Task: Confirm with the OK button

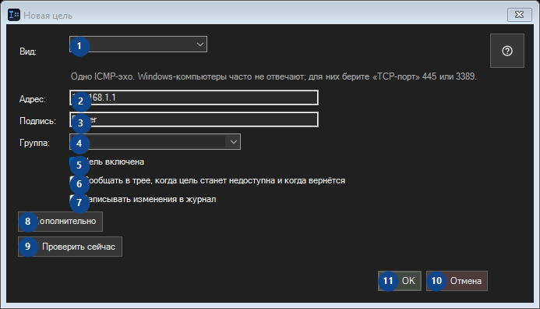Action: 400,281
